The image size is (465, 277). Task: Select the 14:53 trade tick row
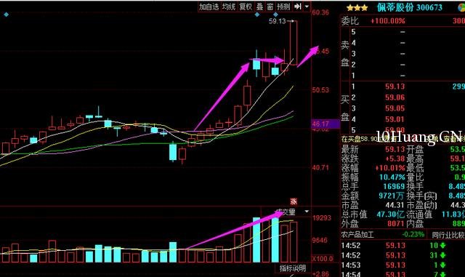point(403,265)
